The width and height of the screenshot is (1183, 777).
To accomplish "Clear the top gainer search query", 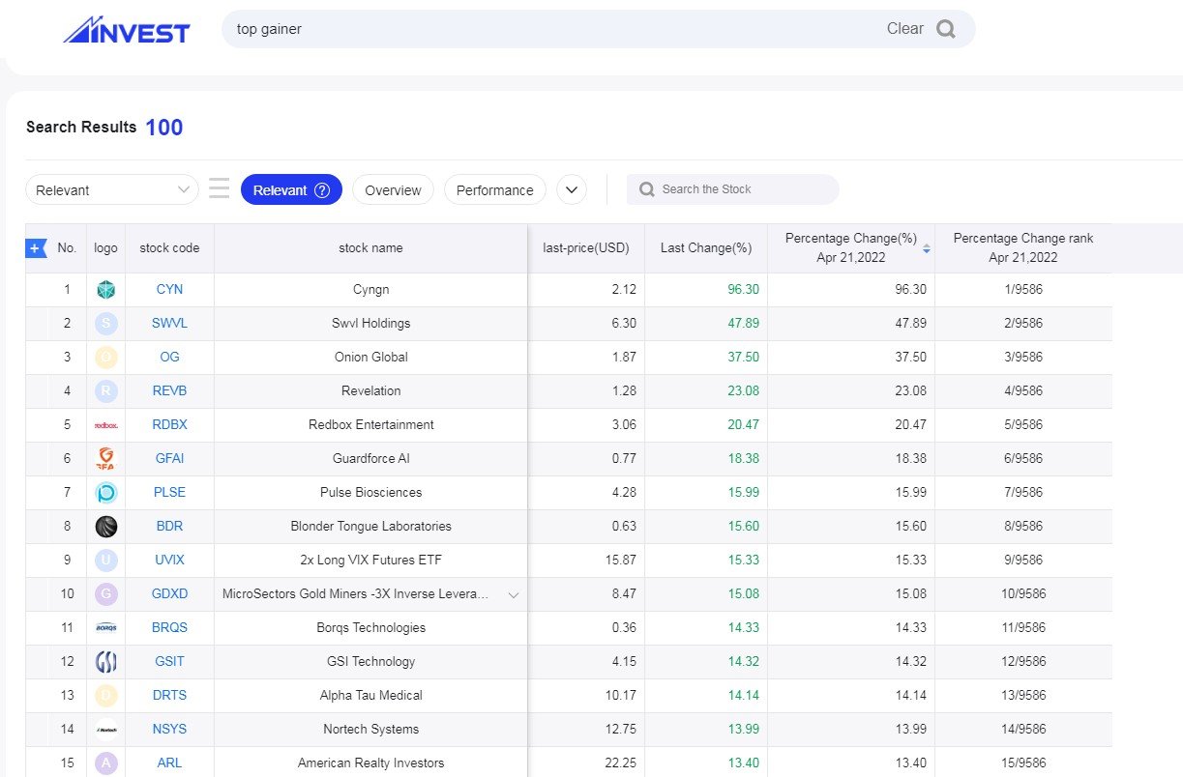I will tap(904, 29).
